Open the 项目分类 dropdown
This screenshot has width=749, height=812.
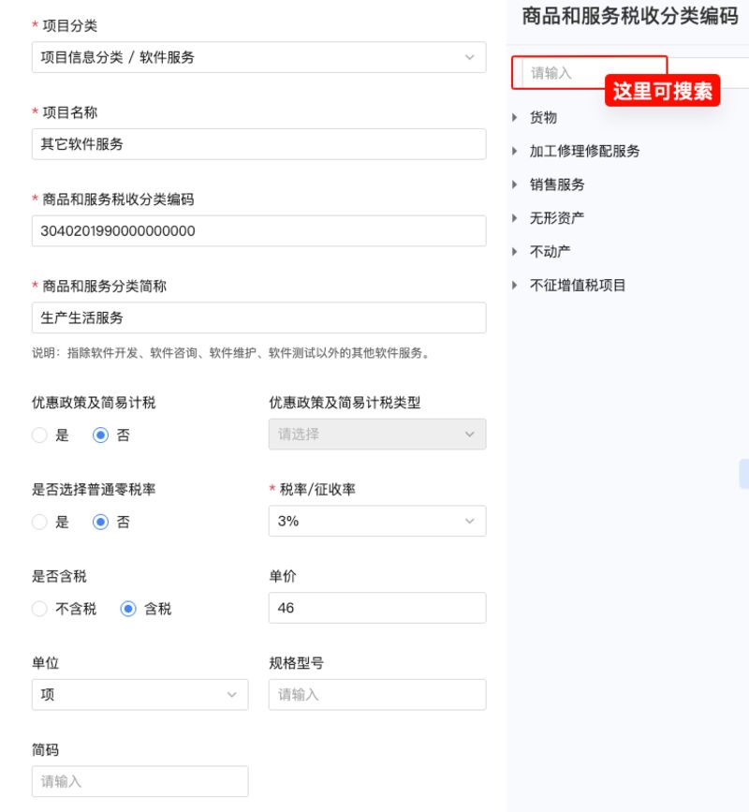tap(258, 57)
